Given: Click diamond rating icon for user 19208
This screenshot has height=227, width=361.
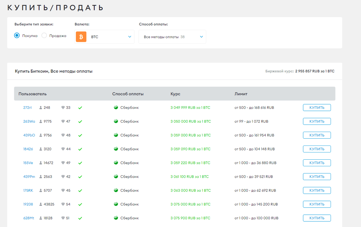Looking at the screenshot, I should (x=63, y=204).
